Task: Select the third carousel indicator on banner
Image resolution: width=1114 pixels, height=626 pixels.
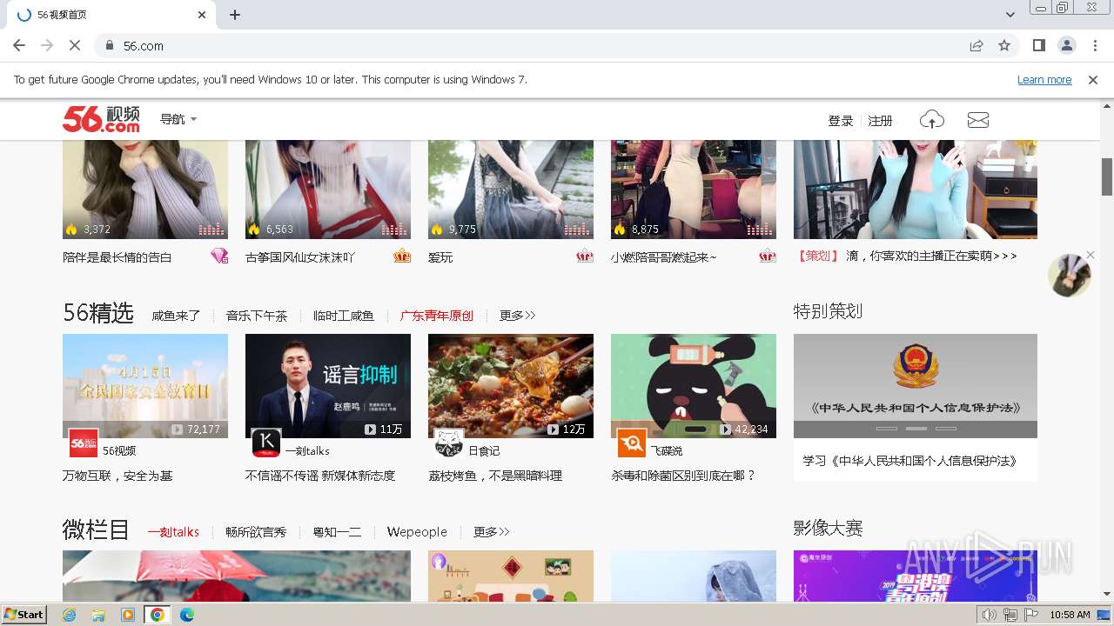Action: coord(946,429)
